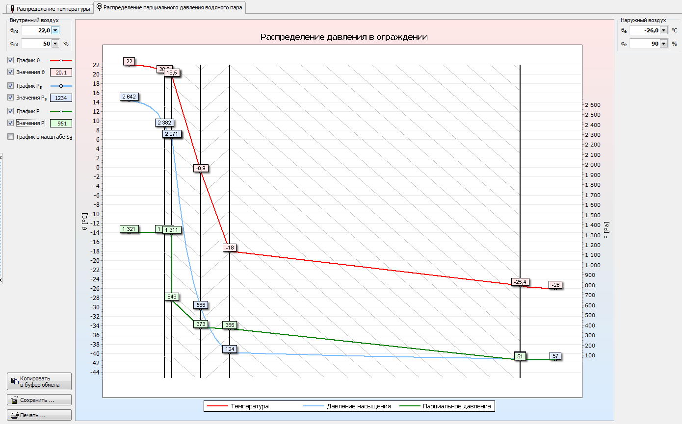The width and height of the screenshot is (682, 424).
Task: Open the θint indoor temperature dropdown
Action: click(x=55, y=30)
